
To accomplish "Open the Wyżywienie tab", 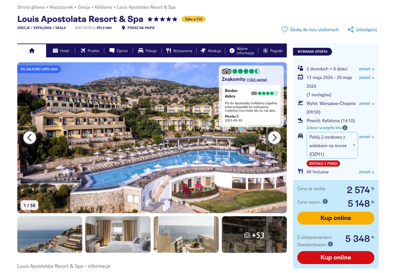I will point(179,51).
